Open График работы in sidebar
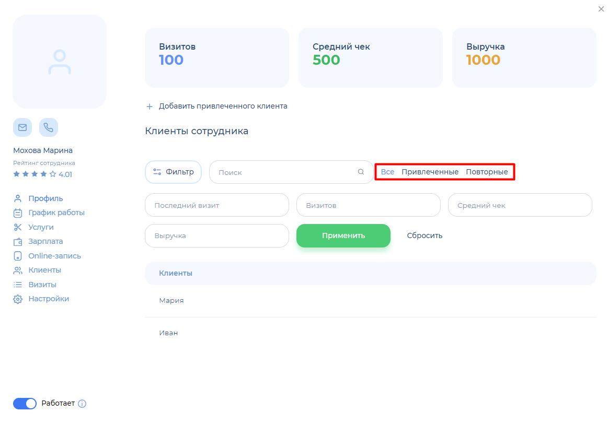The height and width of the screenshot is (424, 608). pyautogui.click(x=56, y=213)
